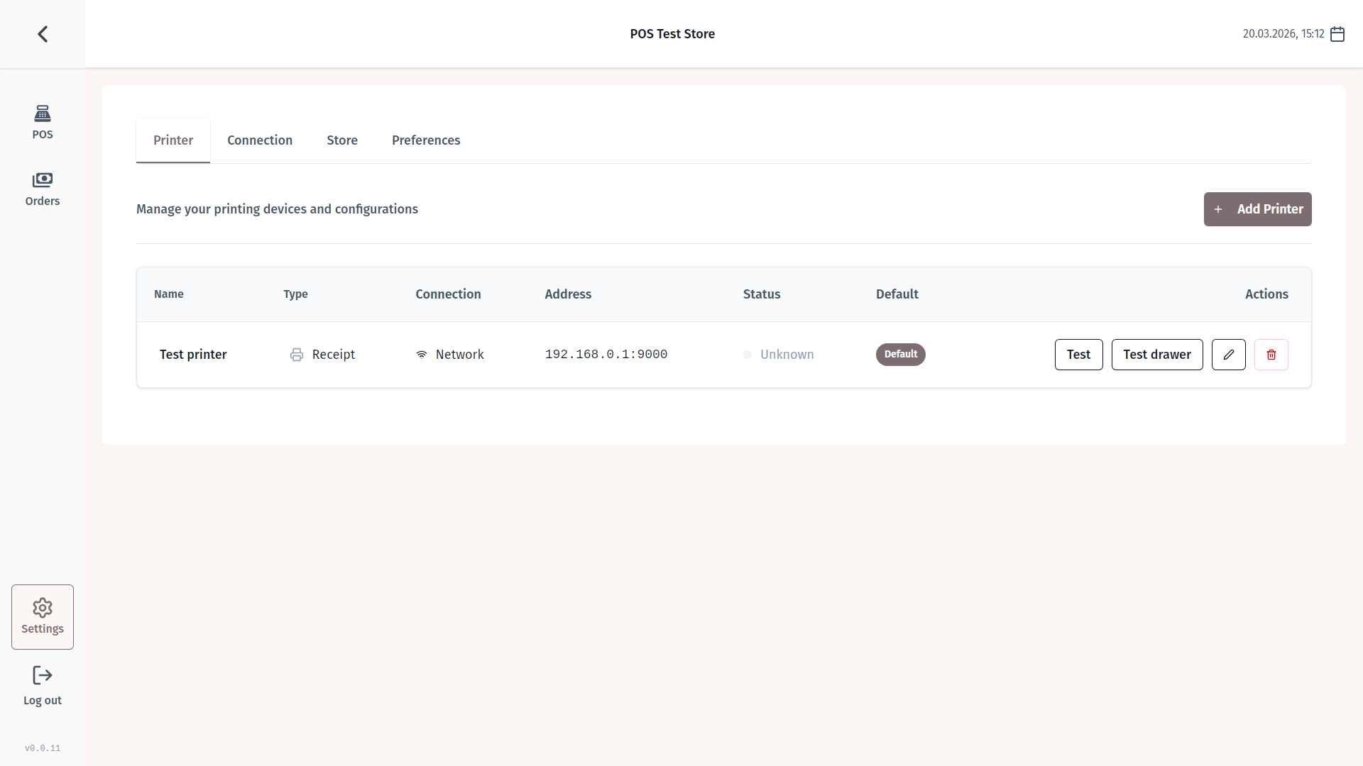Click the Connection column header
This screenshot has width=1363, height=766.
(449, 294)
